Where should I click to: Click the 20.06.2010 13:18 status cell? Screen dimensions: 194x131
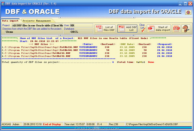32,124
